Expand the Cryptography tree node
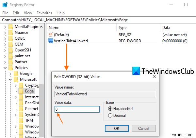The height and width of the screenshot is (138, 196). (15, 86)
